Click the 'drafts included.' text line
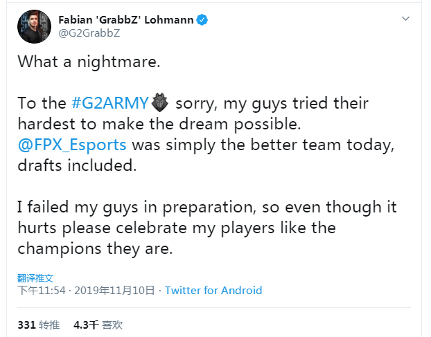This screenshot has height=337, width=431. coord(77,165)
